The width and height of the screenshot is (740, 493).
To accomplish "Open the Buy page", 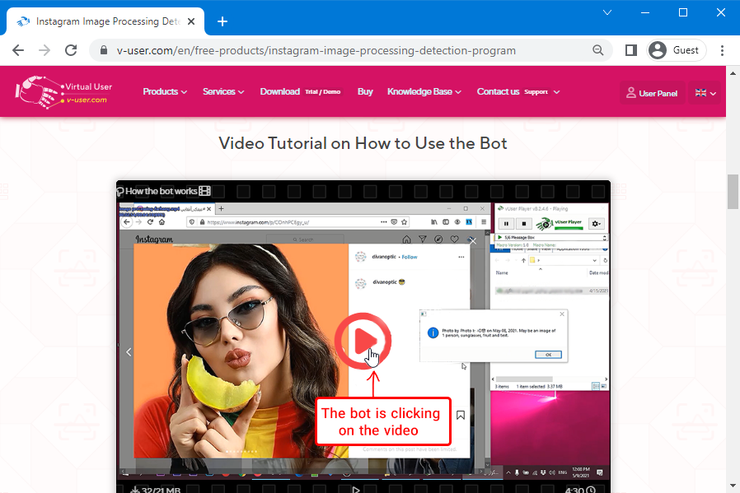I will [365, 92].
